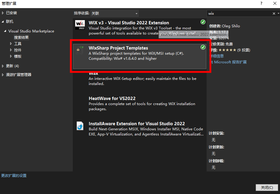Click green installed checkmark on WixSharp Project Templates
Viewport: 280px width, 194px height.
click(203, 47)
